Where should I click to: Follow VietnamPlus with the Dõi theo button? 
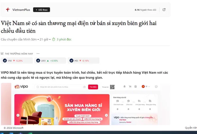point(41,10)
